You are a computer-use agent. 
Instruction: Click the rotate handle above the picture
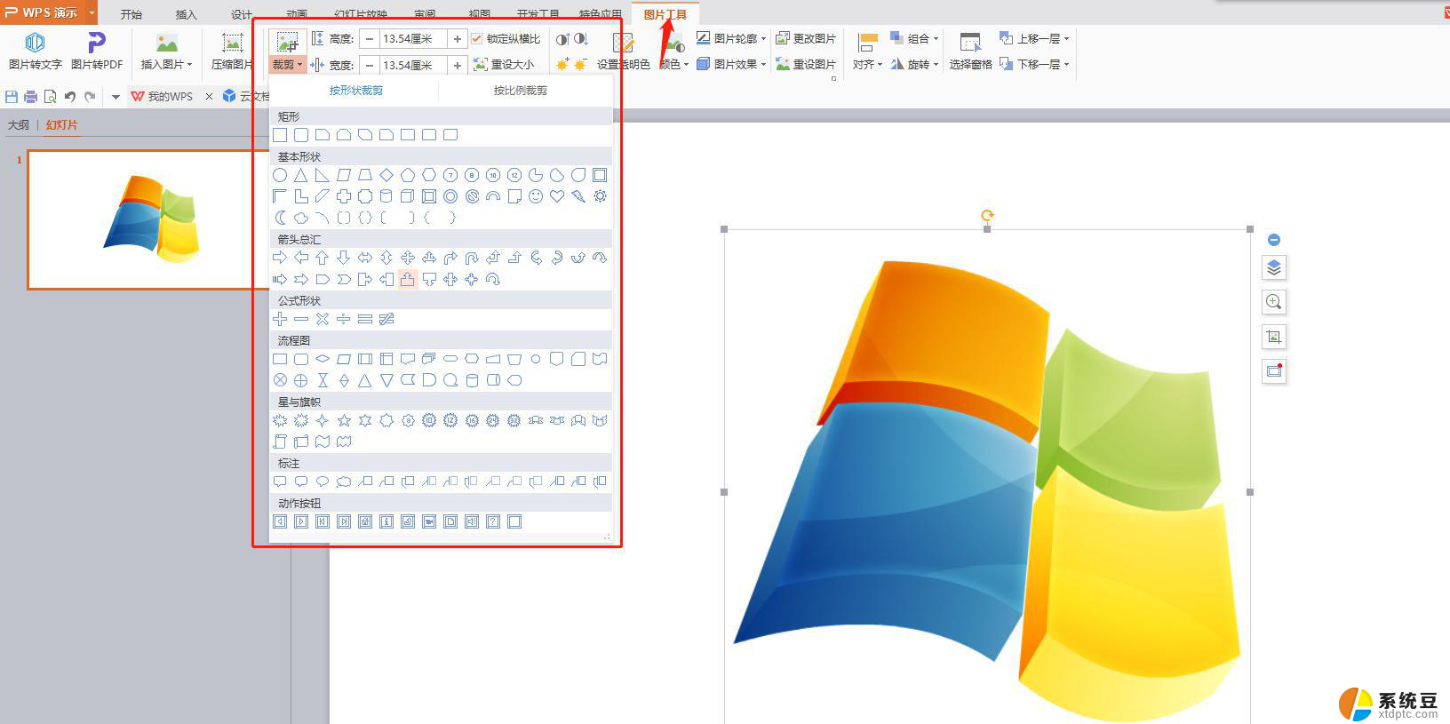point(987,215)
